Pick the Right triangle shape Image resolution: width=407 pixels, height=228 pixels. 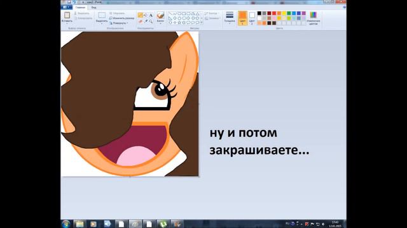[170, 18]
